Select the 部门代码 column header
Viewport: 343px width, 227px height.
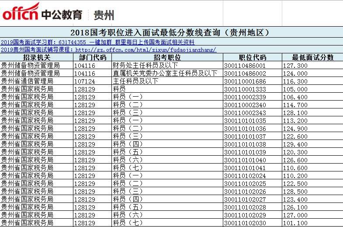(93, 57)
